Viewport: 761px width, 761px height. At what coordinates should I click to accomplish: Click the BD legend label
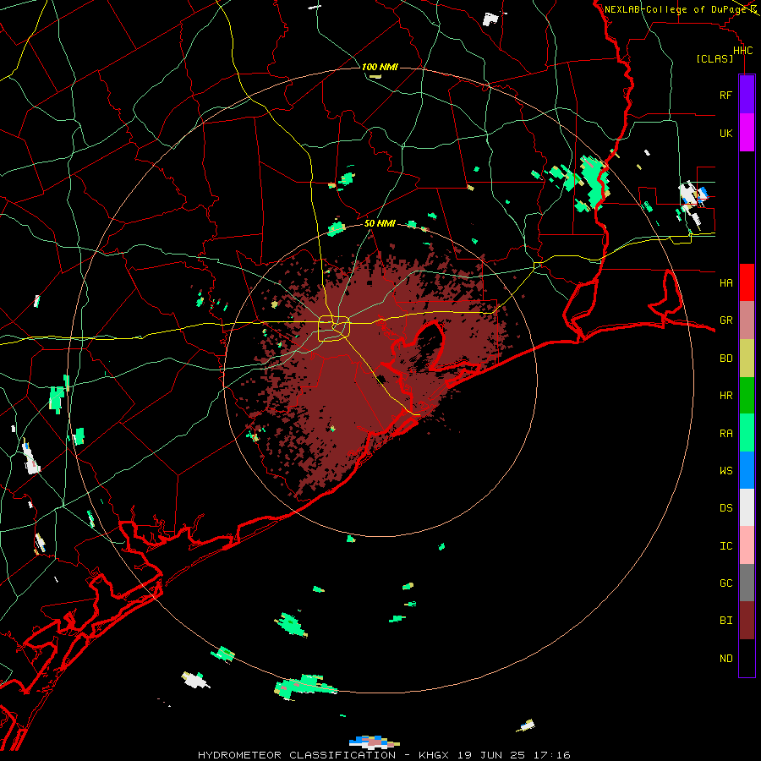click(725, 359)
